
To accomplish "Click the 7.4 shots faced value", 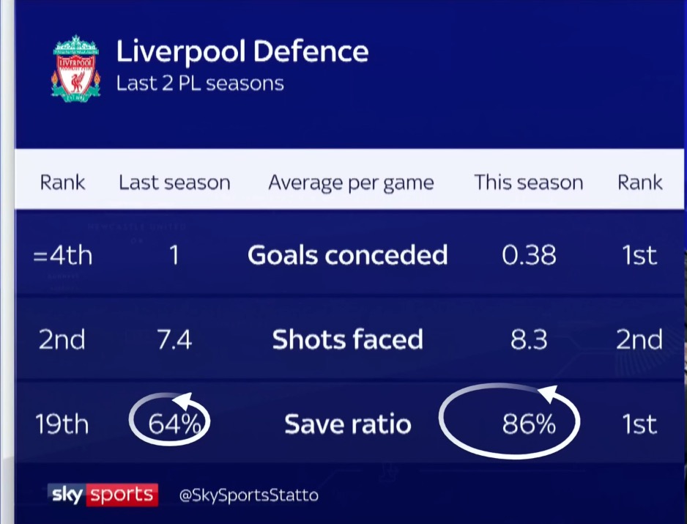I will (174, 339).
